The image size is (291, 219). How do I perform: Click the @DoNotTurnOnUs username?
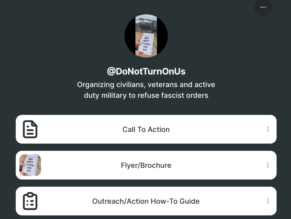click(x=146, y=71)
